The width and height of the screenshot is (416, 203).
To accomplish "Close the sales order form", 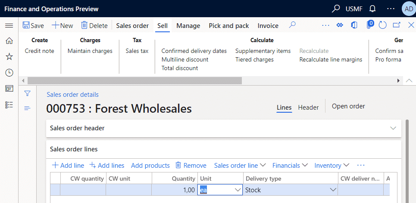I will [x=411, y=25].
